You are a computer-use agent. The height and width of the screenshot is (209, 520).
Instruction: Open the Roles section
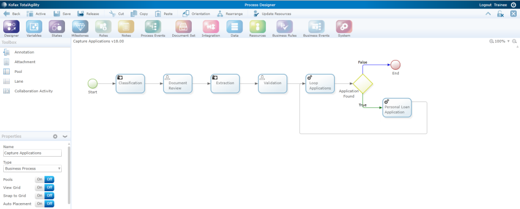[x=103, y=29]
